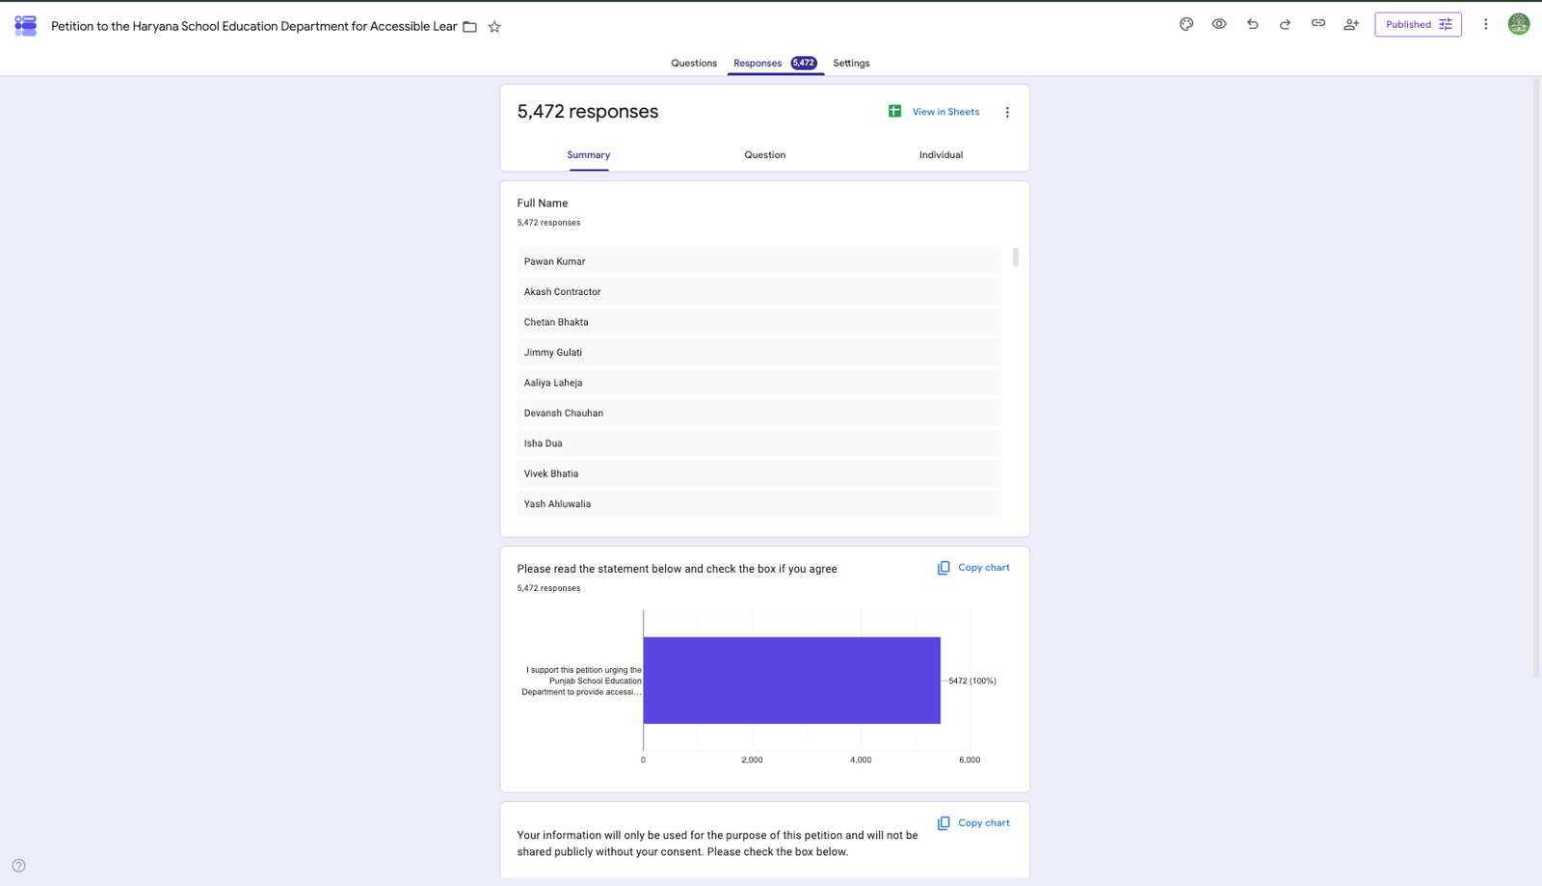The image size is (1542, 886).
Task: Open the Google account avatar
Action: coord(1519,24)
